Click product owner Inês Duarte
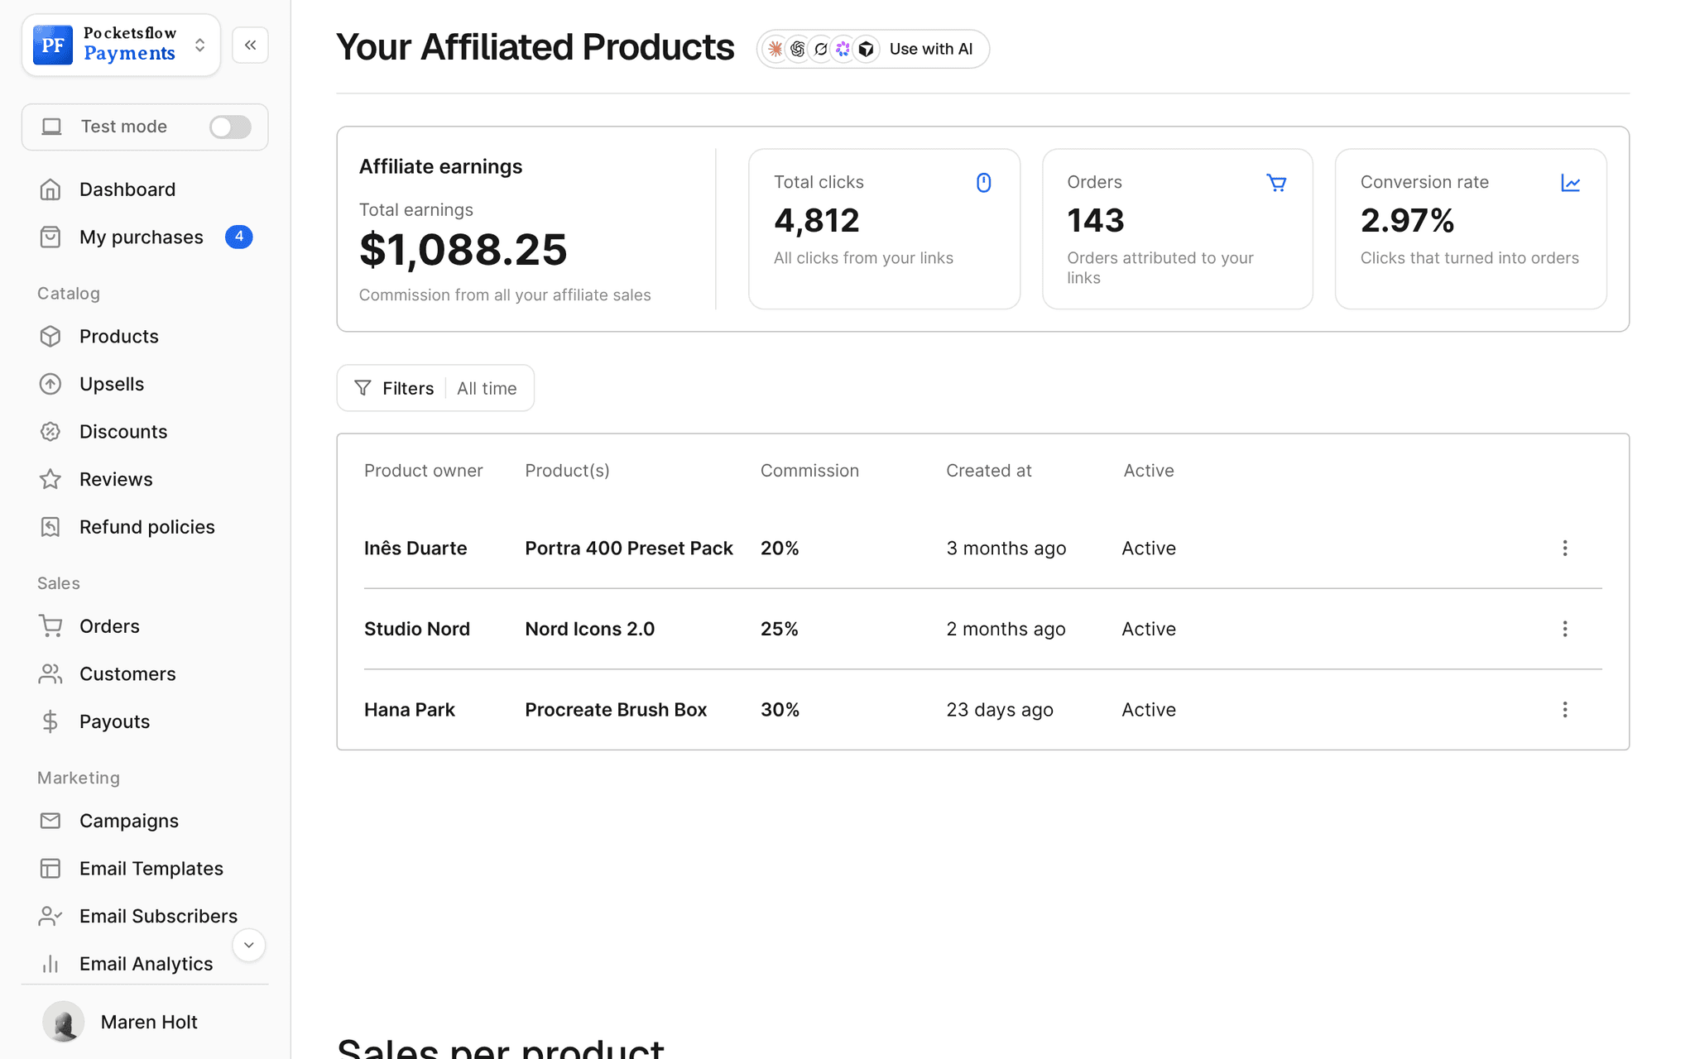This screenshot has height=1059, width=1695. 415,549
